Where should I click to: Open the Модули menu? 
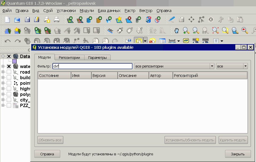[87, 11]
